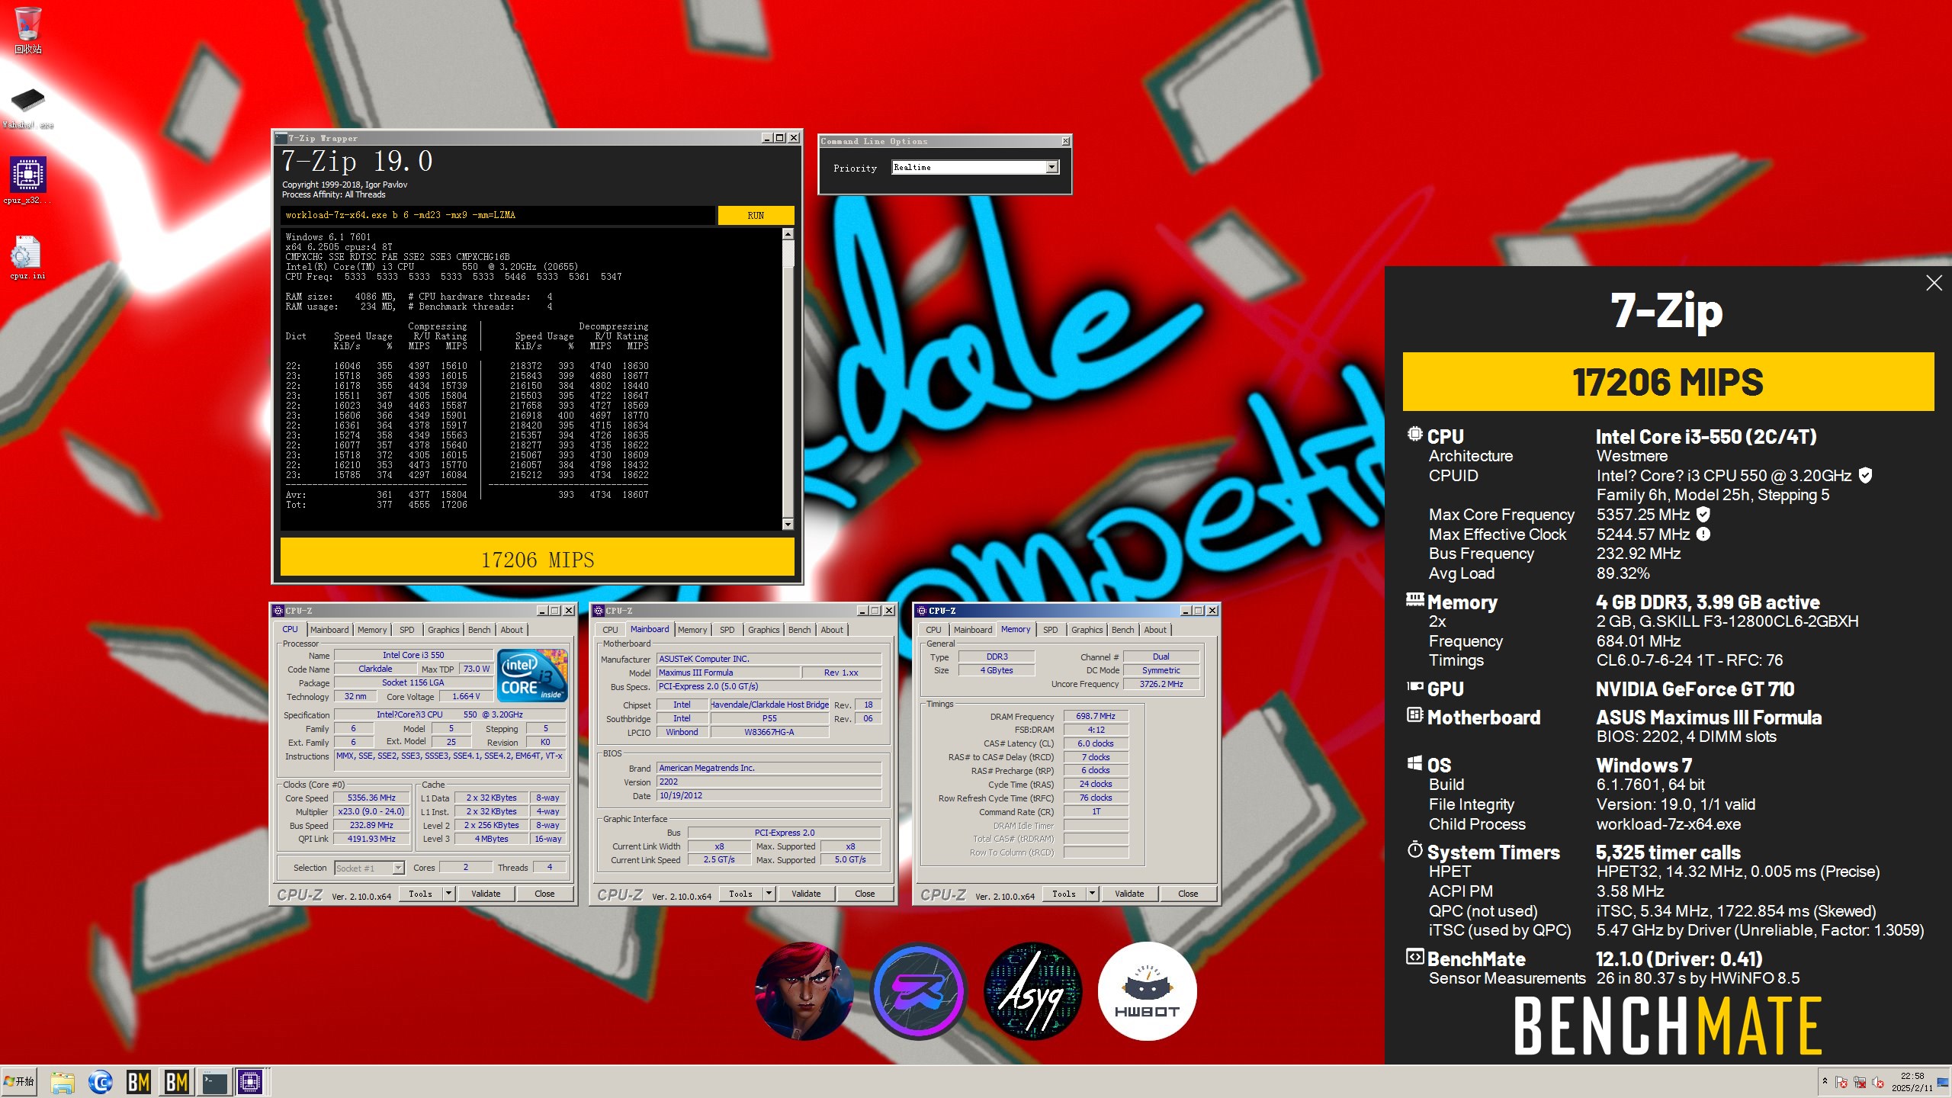Click Tools button in left CPU-Z window

pyautogui.click(x=420, y=894)
